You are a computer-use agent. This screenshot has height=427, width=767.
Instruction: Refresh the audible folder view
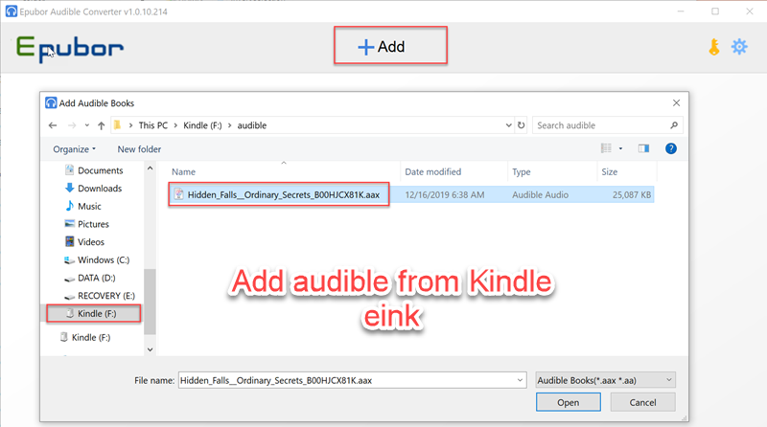pyautogui.click(x=521, y=125)
